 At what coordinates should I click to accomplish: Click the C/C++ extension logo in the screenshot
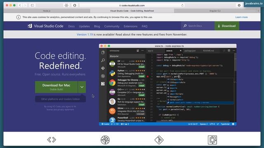[112, 92]
